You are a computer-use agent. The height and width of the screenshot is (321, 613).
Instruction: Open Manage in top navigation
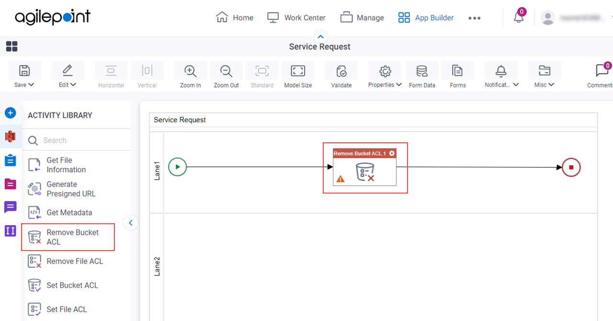(362, 18)
